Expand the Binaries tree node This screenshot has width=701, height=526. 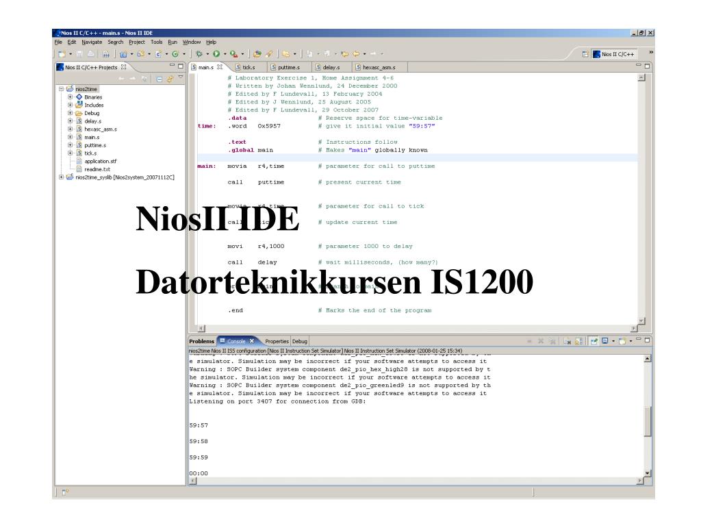[x=70, y=97]
